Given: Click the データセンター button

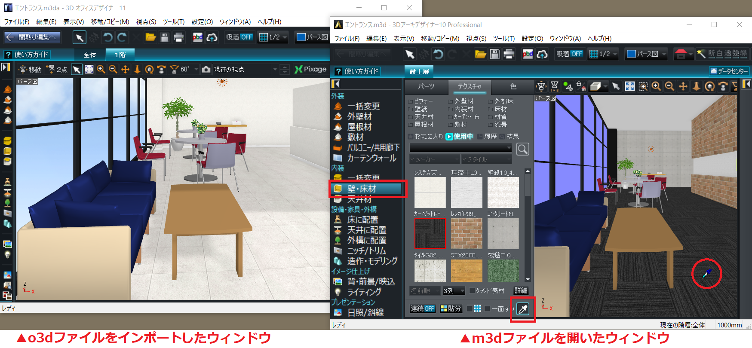Looking at the screenshot, I should point(729,71).
